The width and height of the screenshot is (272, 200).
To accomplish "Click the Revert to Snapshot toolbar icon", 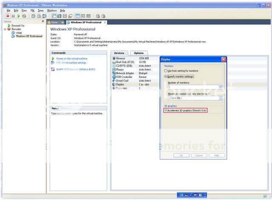I will tap(39, 16).
